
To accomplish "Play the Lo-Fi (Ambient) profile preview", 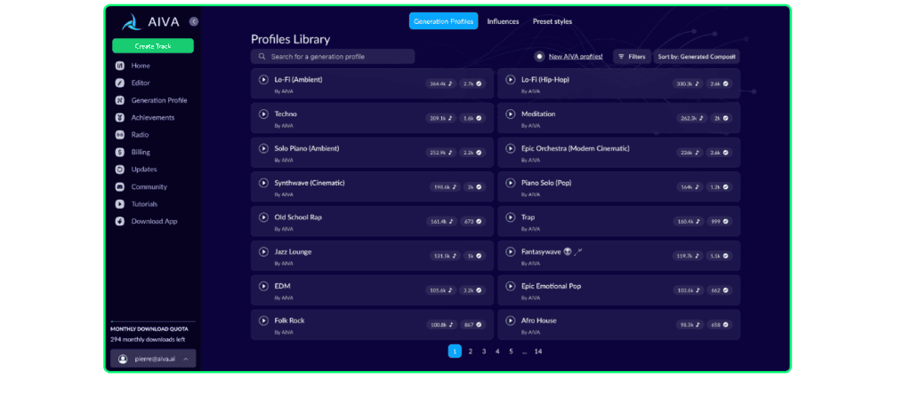I will 263,80.
